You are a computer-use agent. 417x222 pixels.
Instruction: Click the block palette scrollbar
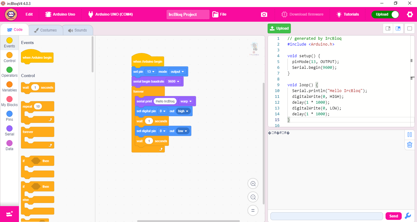[x=93, y=54]
